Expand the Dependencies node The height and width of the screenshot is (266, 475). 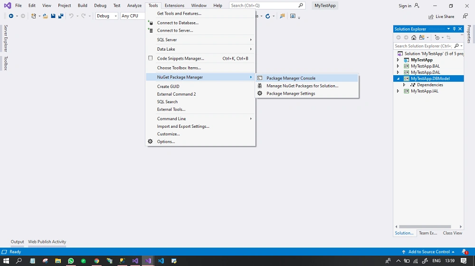point(404,85)
